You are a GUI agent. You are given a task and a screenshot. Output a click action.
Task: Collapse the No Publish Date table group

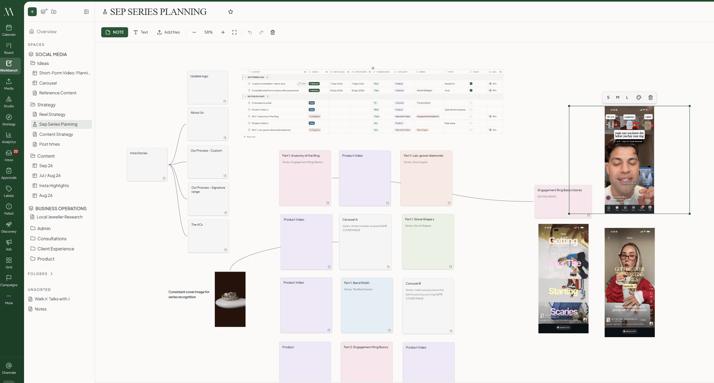click(x=245, y=96)
